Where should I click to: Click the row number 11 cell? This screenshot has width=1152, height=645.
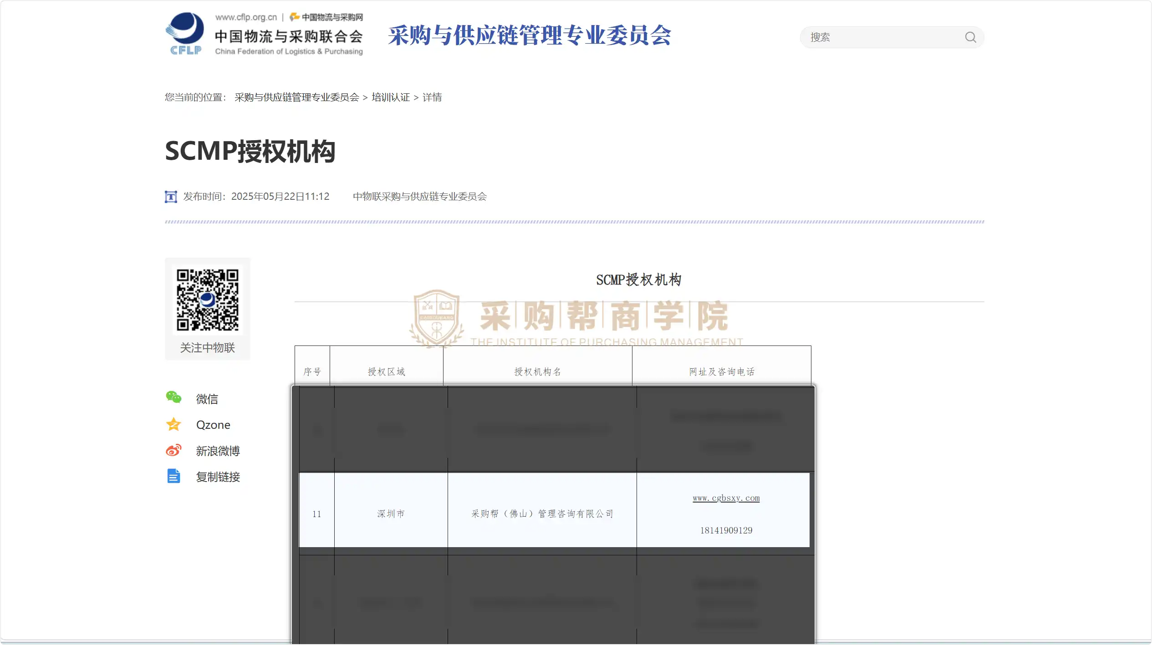tap(317, 514)
